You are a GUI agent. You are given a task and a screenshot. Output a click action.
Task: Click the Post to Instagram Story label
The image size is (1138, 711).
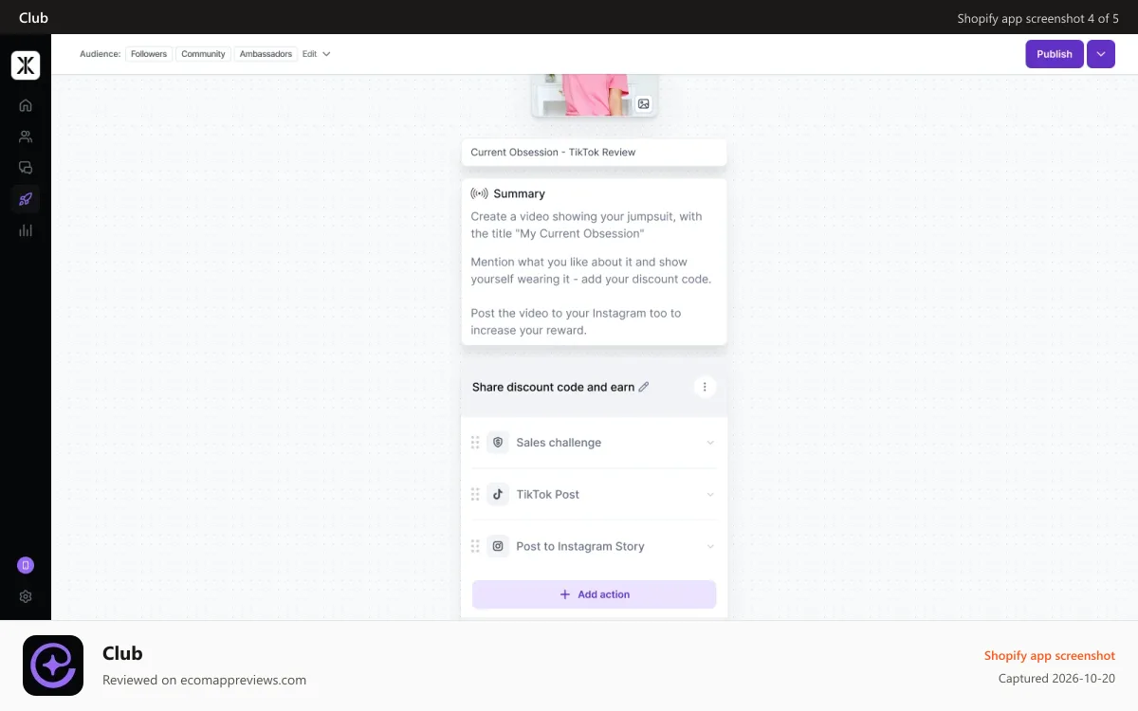click(x=580, y=546)
